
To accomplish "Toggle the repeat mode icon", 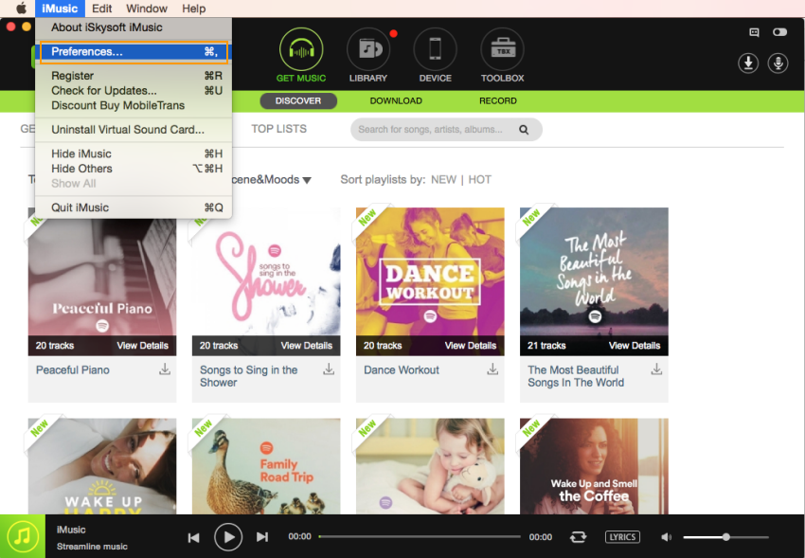I will click(578, 537).
